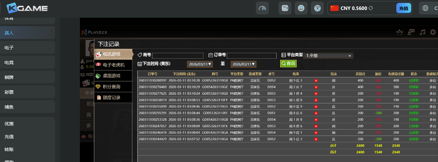
Task: Click the blue circular sync arrows icon
Action: click(x=301, y=8)
